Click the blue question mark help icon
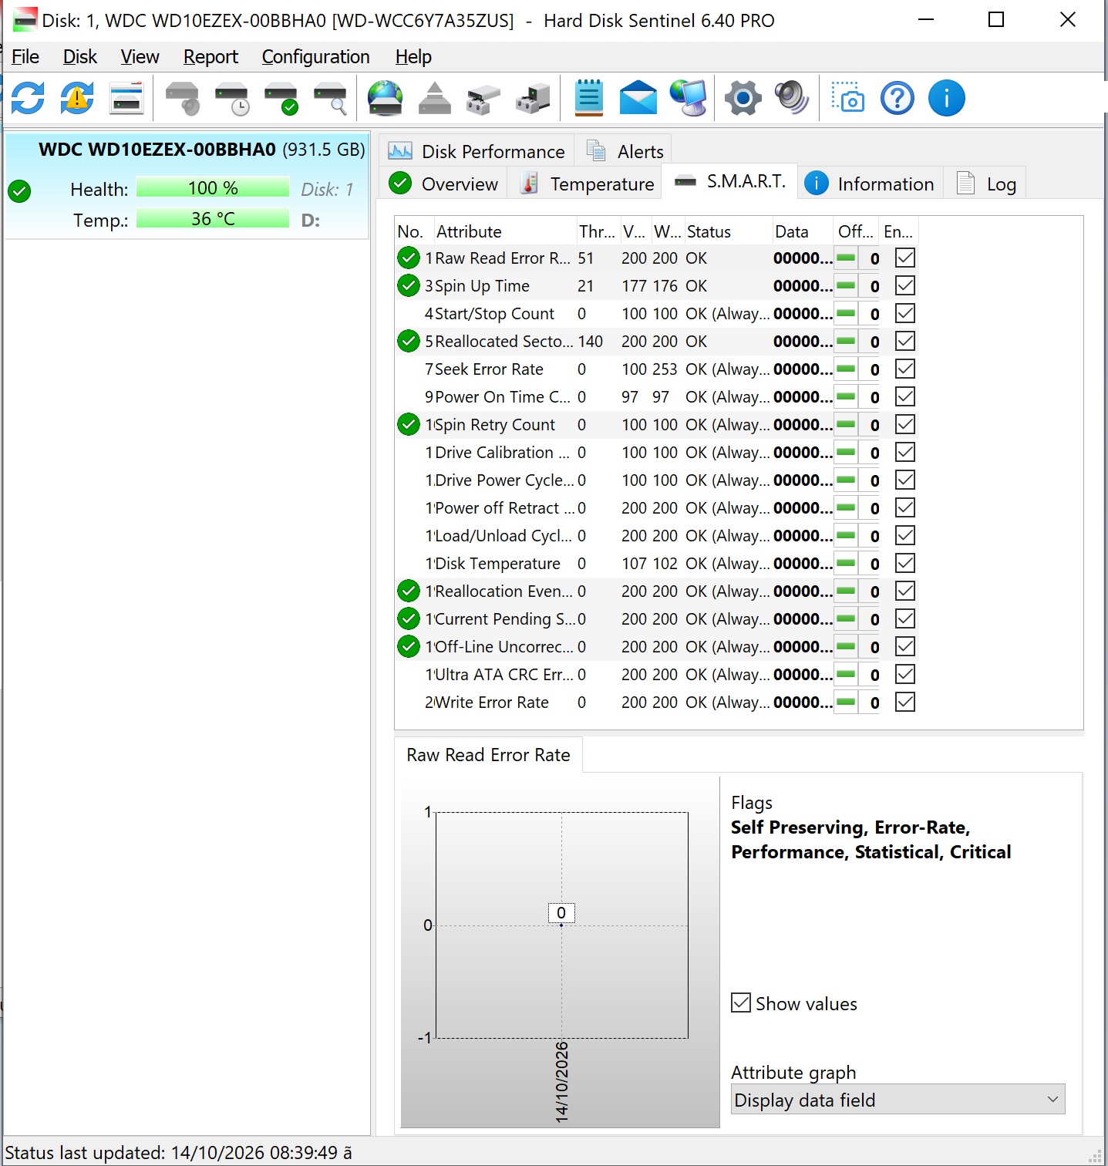Image resolution: width=1108 pixels, height=1166 pixels. pyautogui.click(x=898, y=99)
